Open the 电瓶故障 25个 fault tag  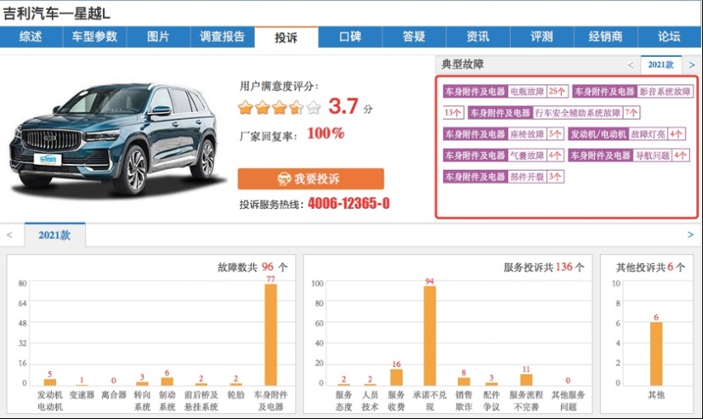coord(506,92)
